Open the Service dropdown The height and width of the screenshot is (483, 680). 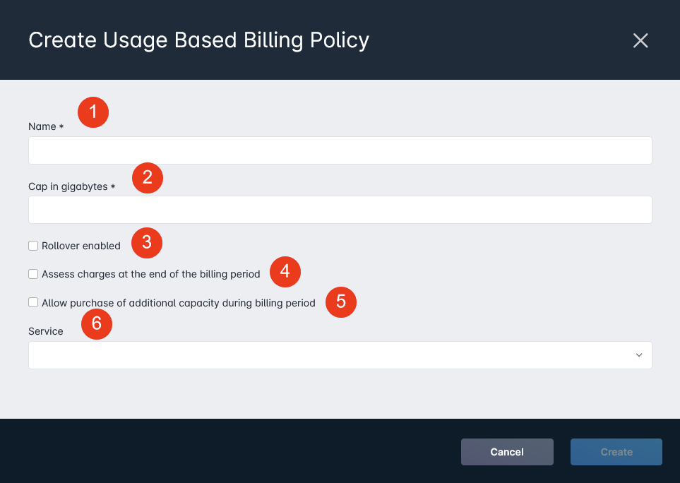point(340,355)
